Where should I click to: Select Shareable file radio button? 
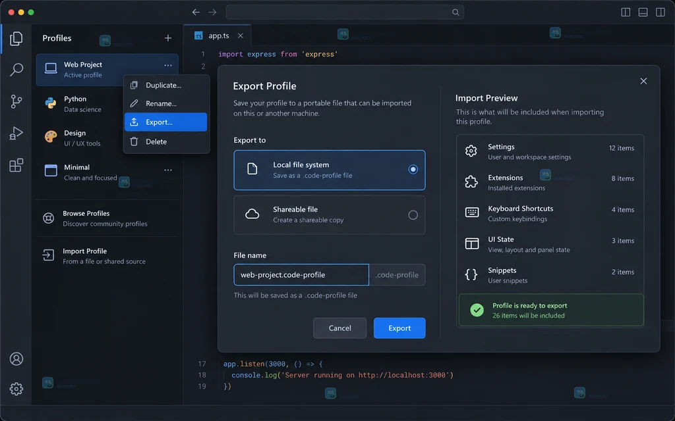413,215
